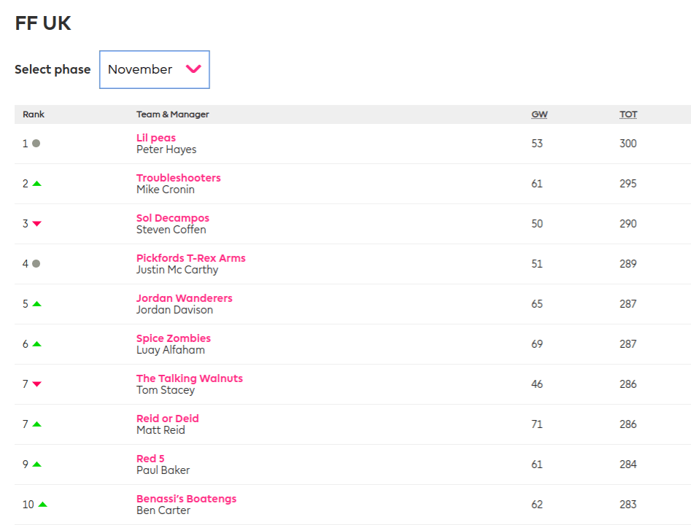The height and width of the screenshot is (525, 691).
Task: View the Pickfords T-Rex Arms team
Action: pos(190,258)
